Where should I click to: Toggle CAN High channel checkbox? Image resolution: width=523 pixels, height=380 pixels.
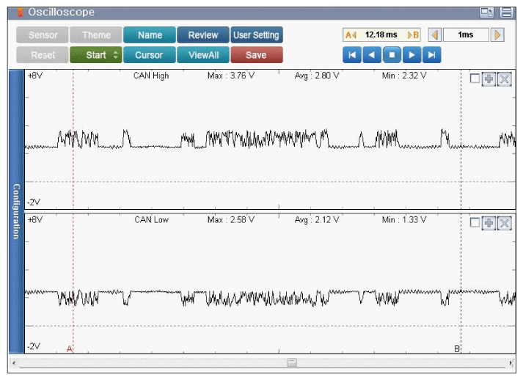tap(475, 78)
